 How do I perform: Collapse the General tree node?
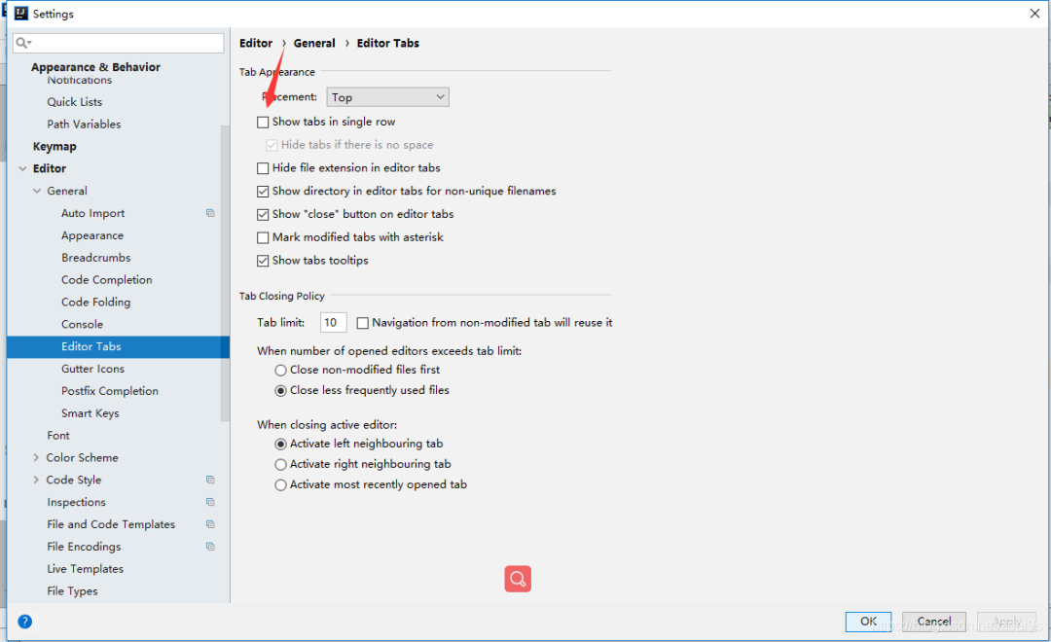(x=37, y=191)
